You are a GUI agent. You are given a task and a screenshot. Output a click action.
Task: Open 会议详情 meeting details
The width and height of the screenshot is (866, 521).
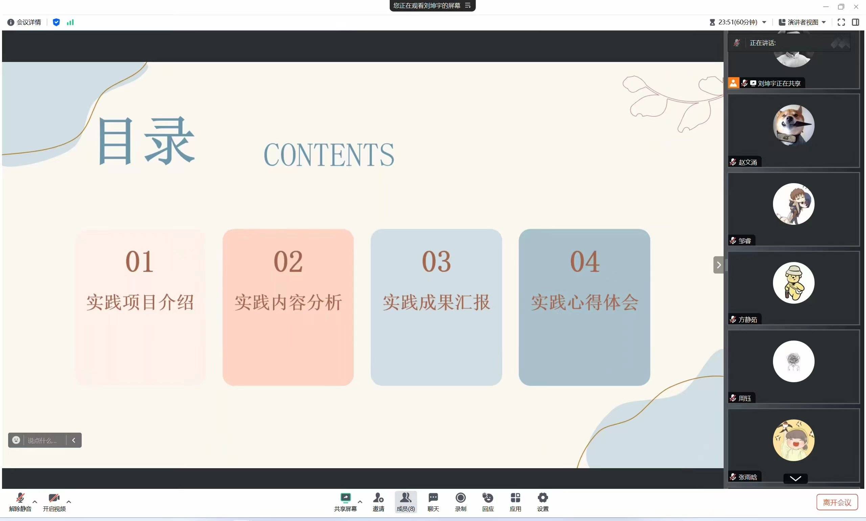(24, 22)
